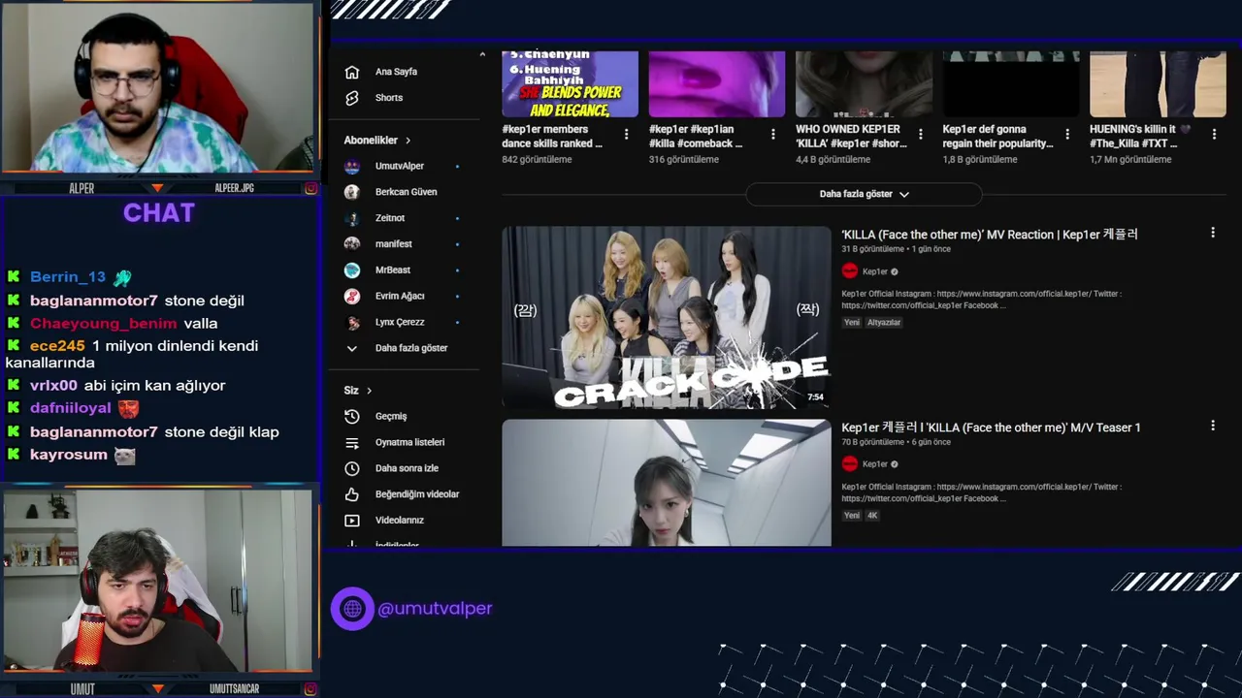Open manifest channel avatar
This screenshot has height=698, width=1242.
[352, 244]
